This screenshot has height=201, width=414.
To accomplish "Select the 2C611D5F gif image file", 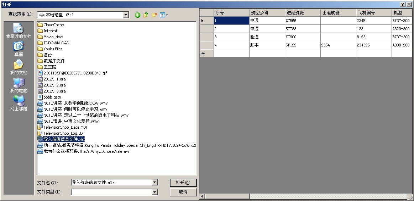I will point(72,73).
